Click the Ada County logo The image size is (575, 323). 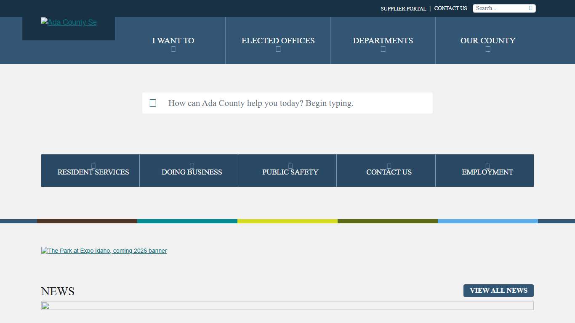pyautogui.click(x=69, y=22)
